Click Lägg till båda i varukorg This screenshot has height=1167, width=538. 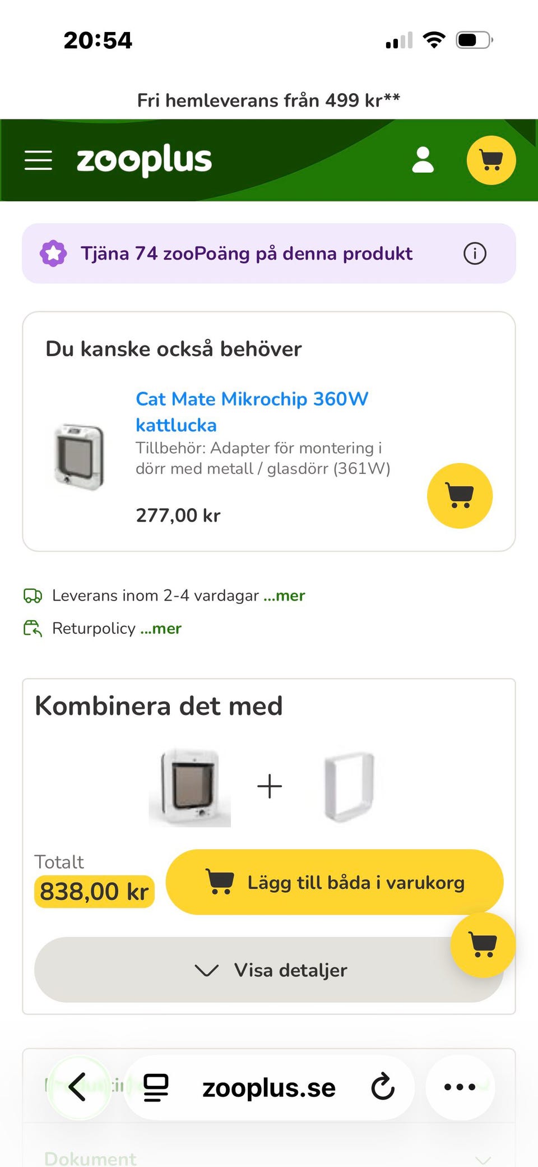point(335,882)
